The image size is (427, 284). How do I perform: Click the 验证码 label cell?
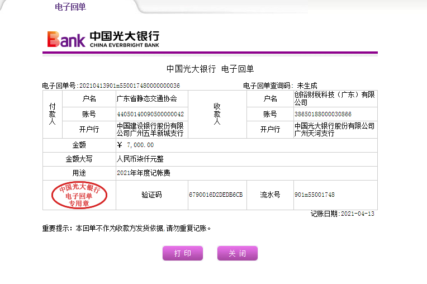click(x=151, y=195)
